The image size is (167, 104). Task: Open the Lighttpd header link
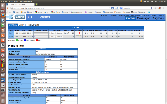(x=161, y=15)
